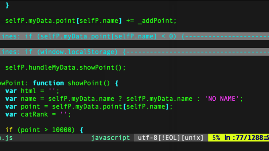
Task: Click the var html declaration line
Action: pos(32,91)
